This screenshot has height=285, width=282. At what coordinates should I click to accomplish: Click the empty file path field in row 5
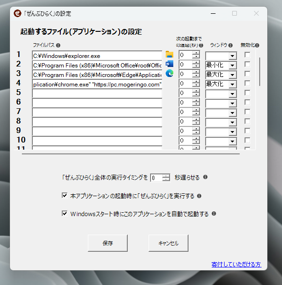click(97, 94)
